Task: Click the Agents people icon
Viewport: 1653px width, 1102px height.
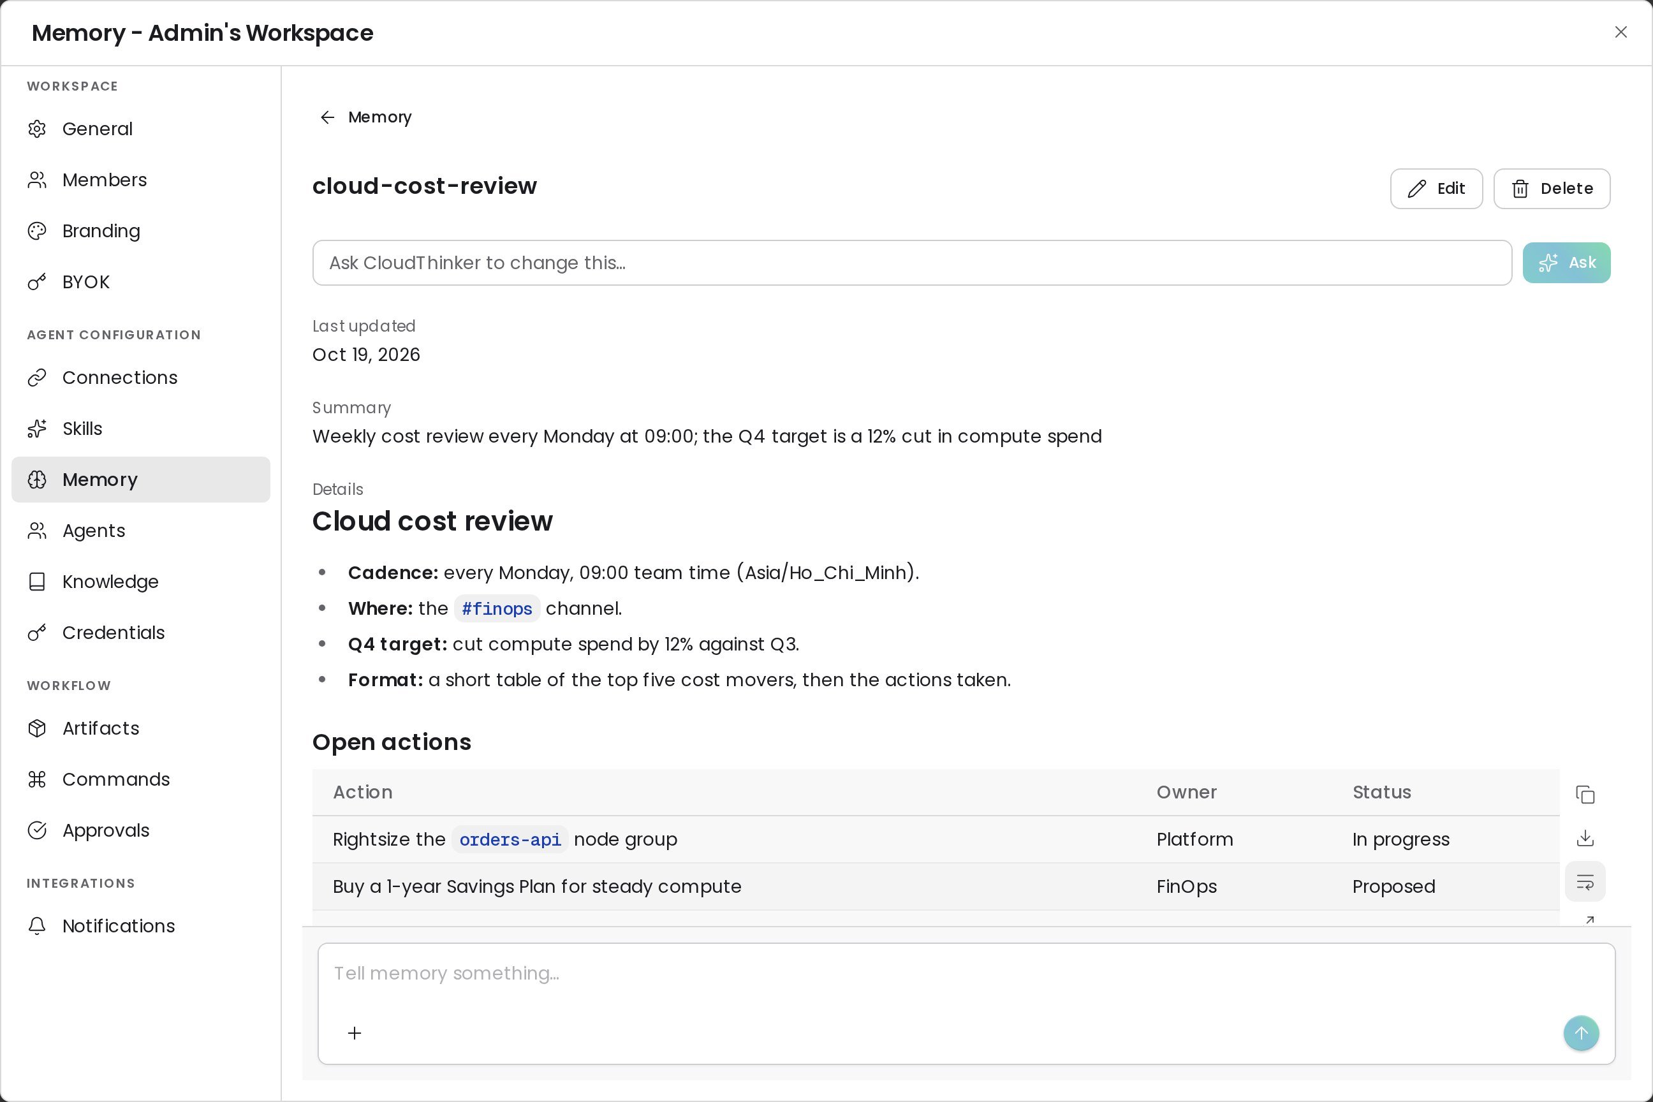Action: coord(37,531)
